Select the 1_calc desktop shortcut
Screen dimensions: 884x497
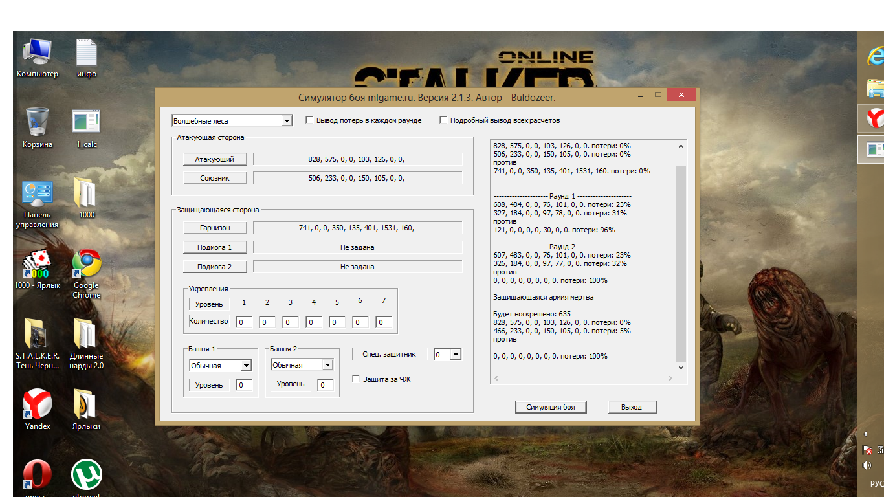86,128
